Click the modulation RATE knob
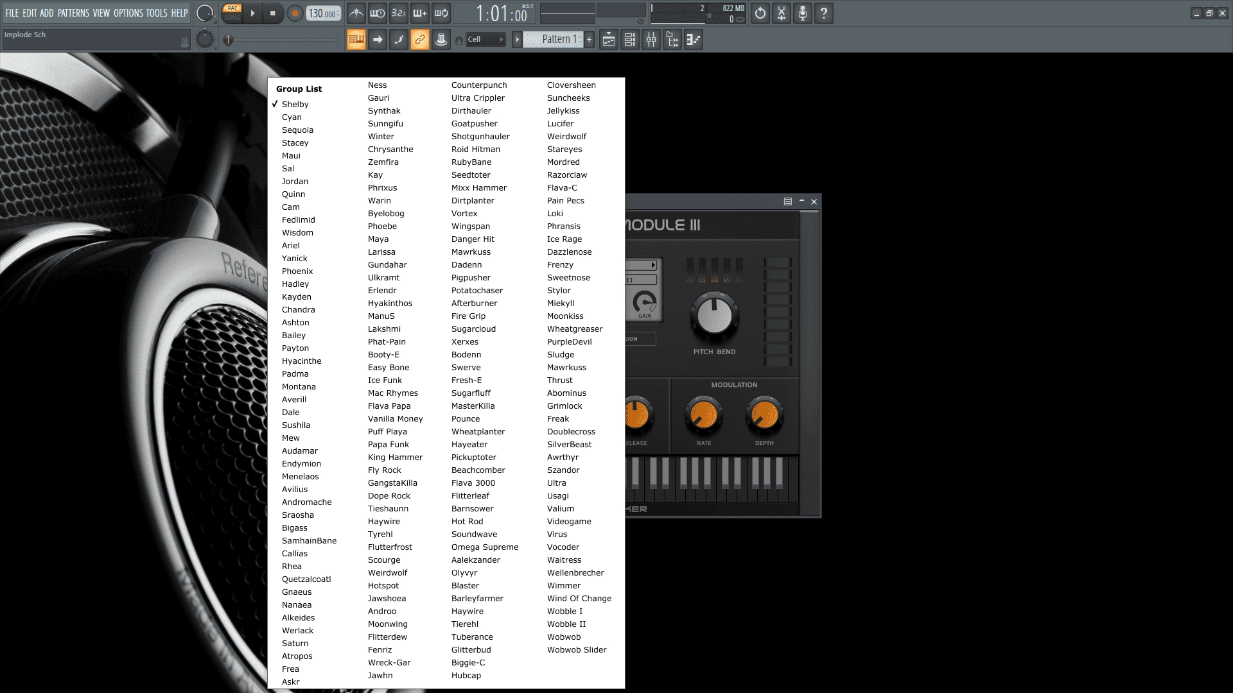 704,415
